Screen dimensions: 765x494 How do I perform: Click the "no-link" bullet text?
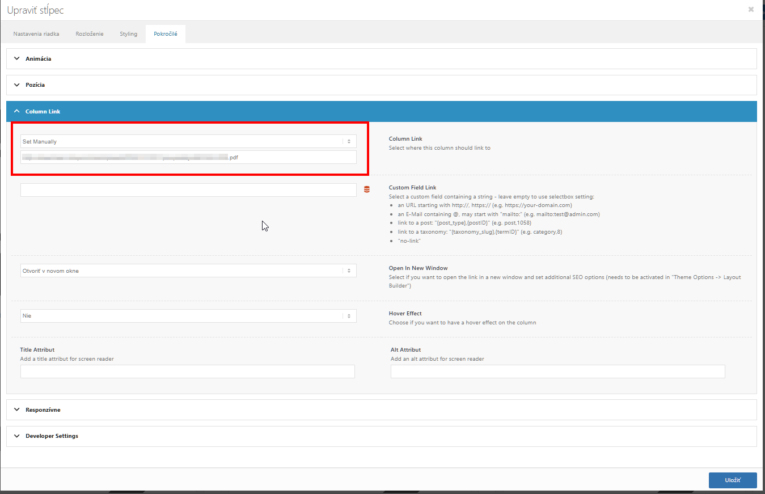tap(409, 241)
